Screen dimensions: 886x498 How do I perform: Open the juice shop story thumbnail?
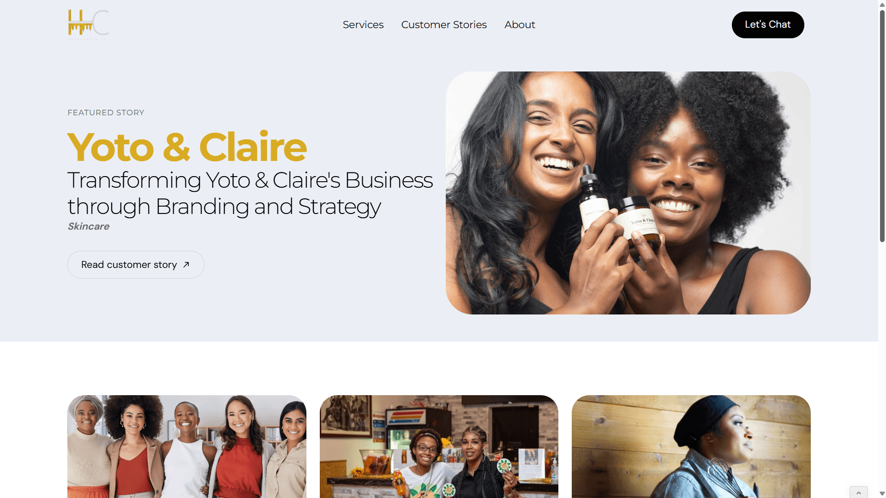tap(439, 446)
